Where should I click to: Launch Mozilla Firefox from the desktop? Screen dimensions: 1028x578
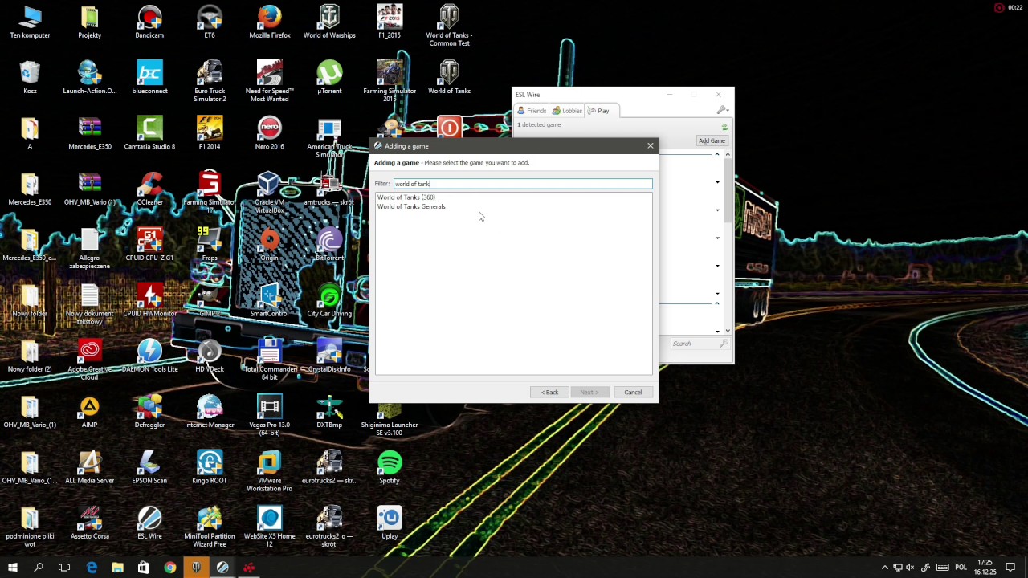pos(269,22)
